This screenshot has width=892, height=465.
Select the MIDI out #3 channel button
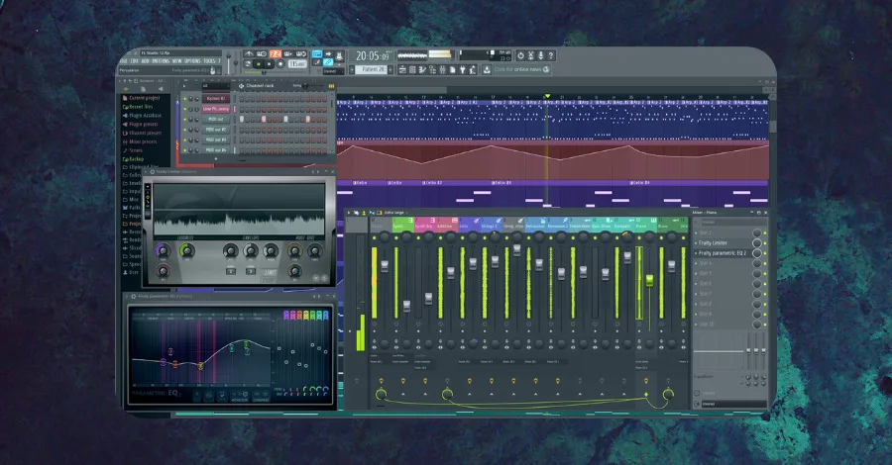point(216,139)
